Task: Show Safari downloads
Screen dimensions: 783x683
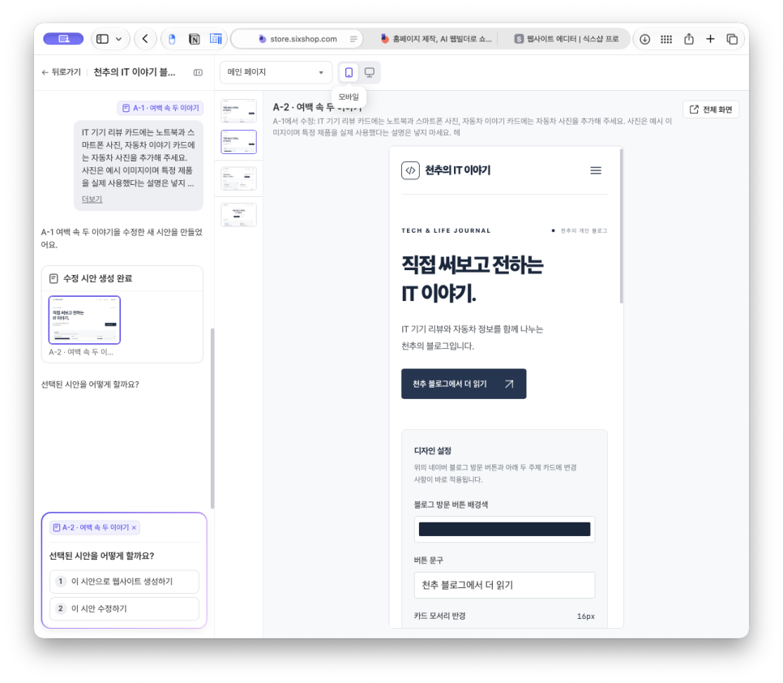Action: [644, 38]
